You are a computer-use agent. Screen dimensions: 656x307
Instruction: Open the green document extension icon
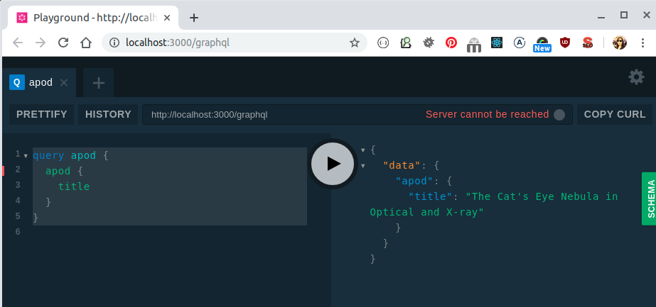point(405,43)
